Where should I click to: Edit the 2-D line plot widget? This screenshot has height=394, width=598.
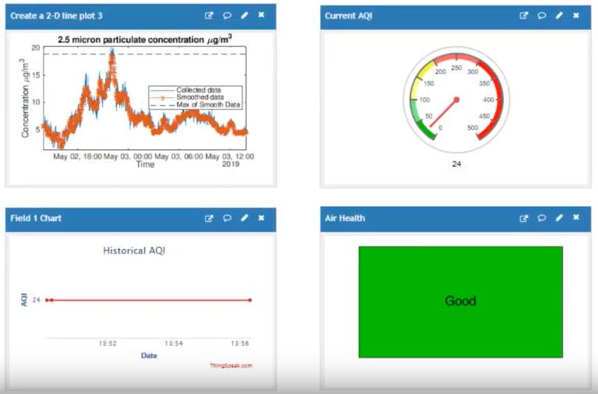coord(244,15)
